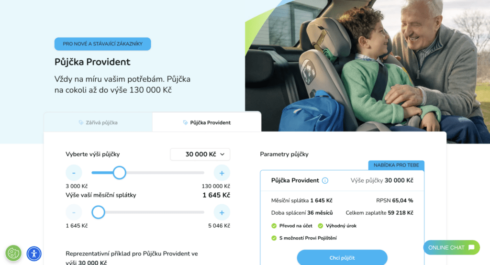Viewport: 490px width, 265px height.
Task: Click the info icon beside Půjčka Provident
Action: pyautogui.click(x=325, y=181)
